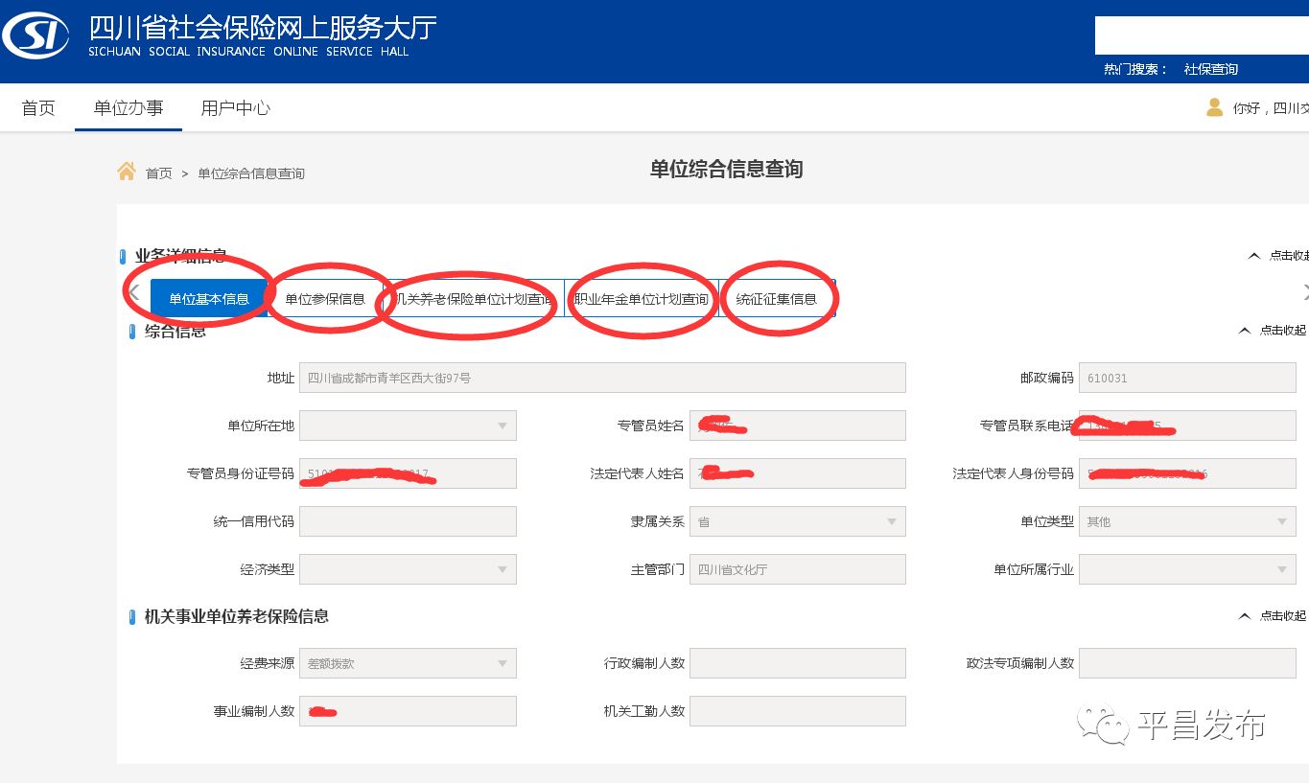Collapse the 机关事业单位养老保险信息 section
Viewport: 1309px width, 783px height.
(x=1273, y=616)
